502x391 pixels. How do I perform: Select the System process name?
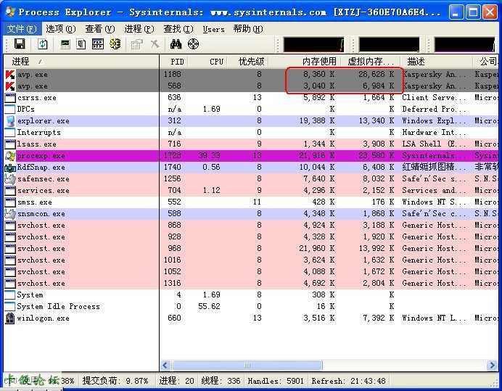coord(30,295)
